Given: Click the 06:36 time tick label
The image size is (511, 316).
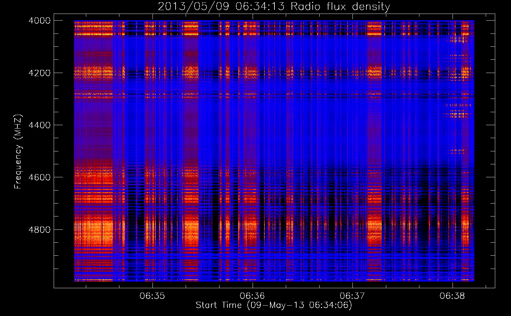Looking at the screenshot, I should tap(252, 296).
